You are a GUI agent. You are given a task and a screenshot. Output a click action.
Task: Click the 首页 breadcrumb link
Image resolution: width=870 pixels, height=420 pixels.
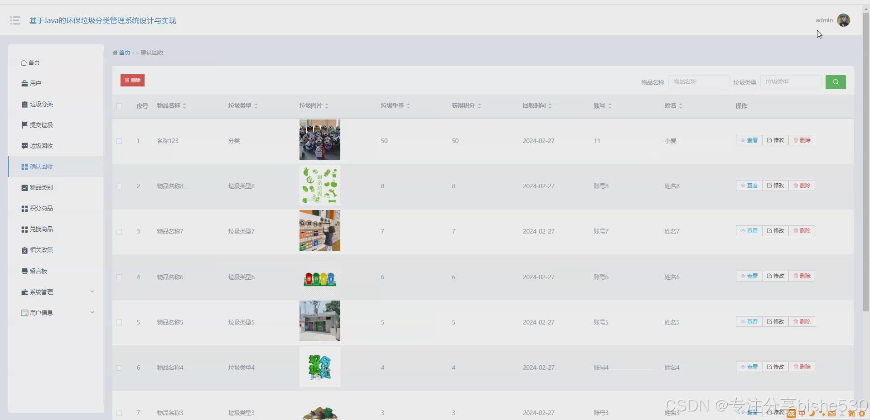click(x=124, y=52)
